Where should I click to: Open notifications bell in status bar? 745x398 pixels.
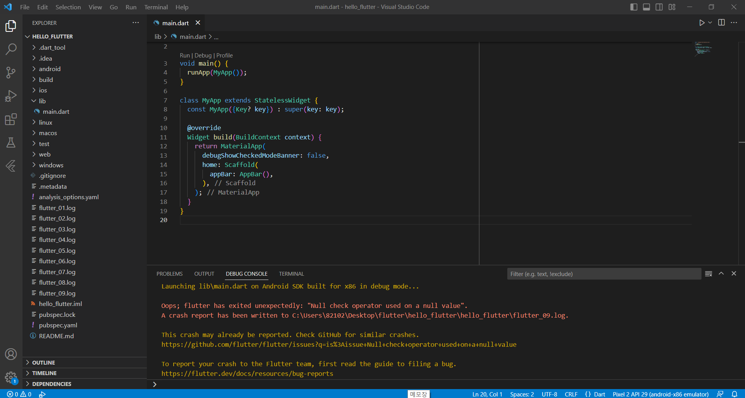[735, 394]
